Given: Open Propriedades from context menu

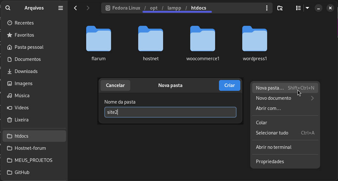Looking at the screenshot, I should click(285, 162).
